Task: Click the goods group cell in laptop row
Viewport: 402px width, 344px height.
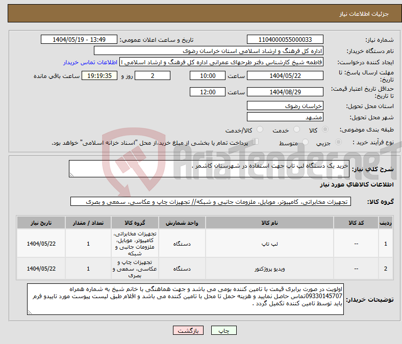Action: [x=135, y=244]
